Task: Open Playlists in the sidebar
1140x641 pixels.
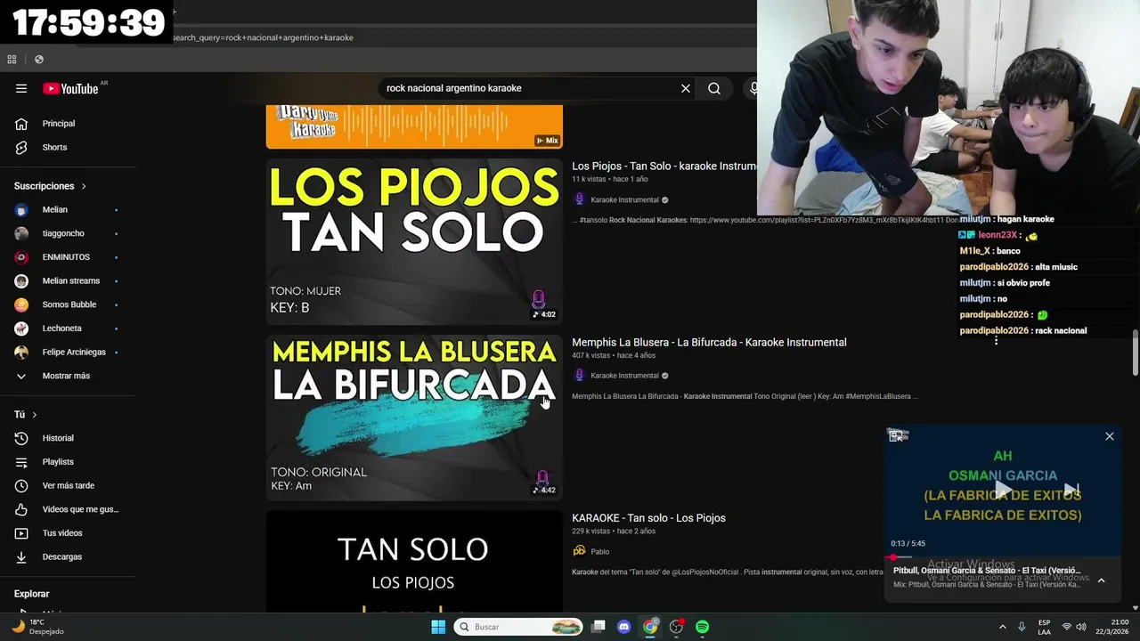Action: coord(69,462)
